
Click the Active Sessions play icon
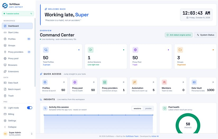click(91, 50)
